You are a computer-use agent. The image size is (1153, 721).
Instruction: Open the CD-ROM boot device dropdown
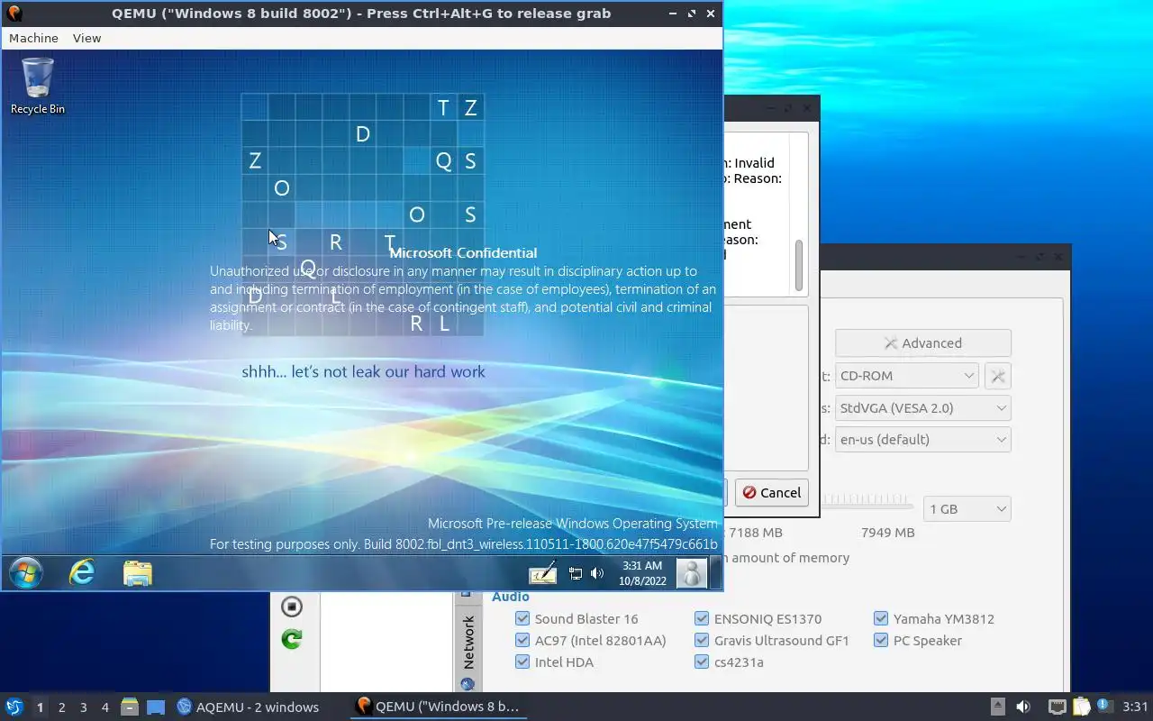point(907,376)
